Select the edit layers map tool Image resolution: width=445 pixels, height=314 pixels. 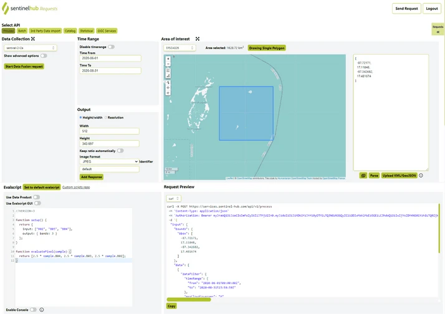pos(168,88)
